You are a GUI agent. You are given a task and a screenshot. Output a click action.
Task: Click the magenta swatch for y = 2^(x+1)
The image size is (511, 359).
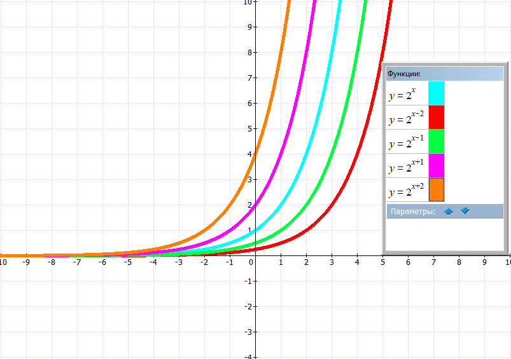click(437, 165)
